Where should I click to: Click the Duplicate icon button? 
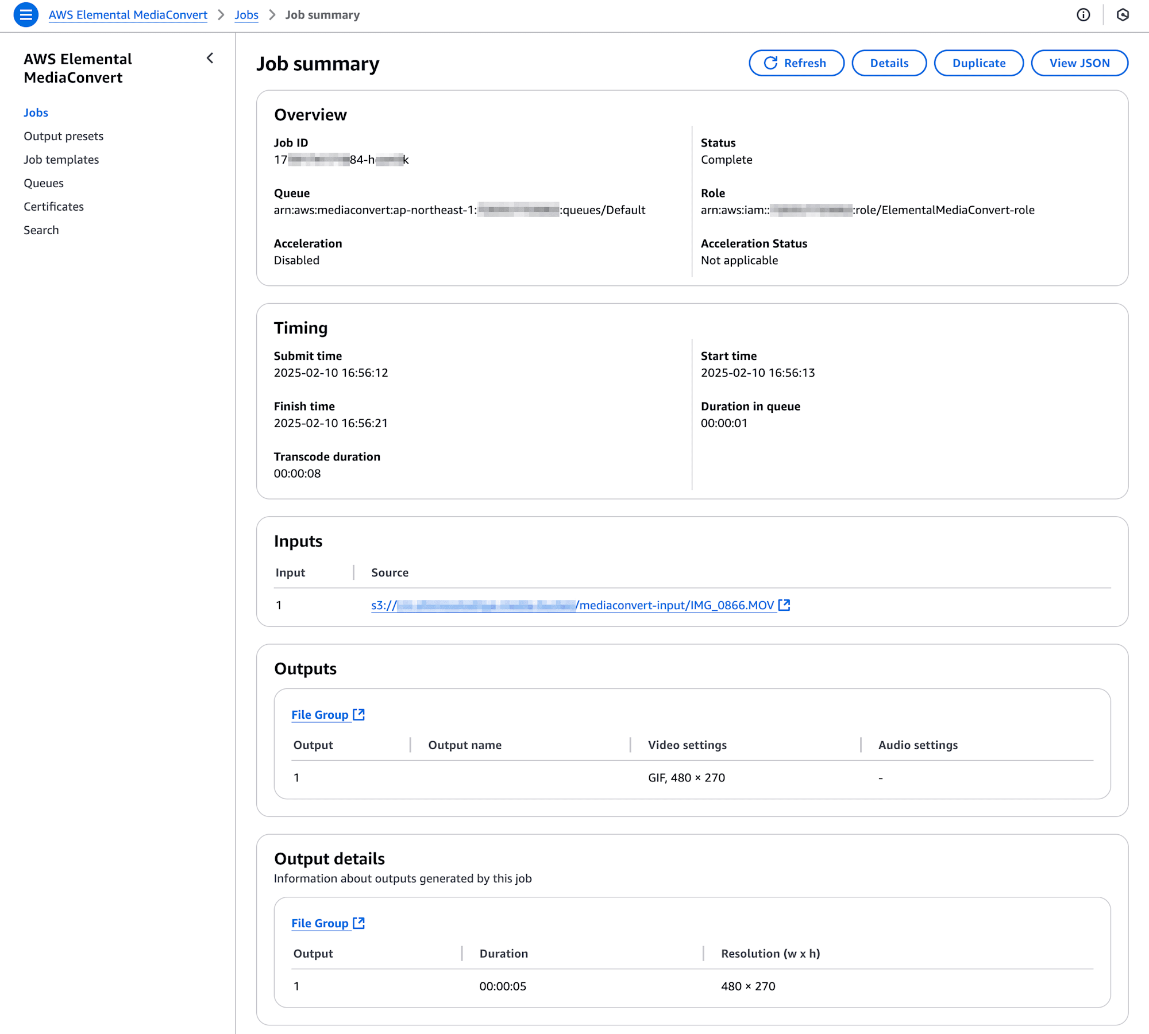(x=978, y=63)
